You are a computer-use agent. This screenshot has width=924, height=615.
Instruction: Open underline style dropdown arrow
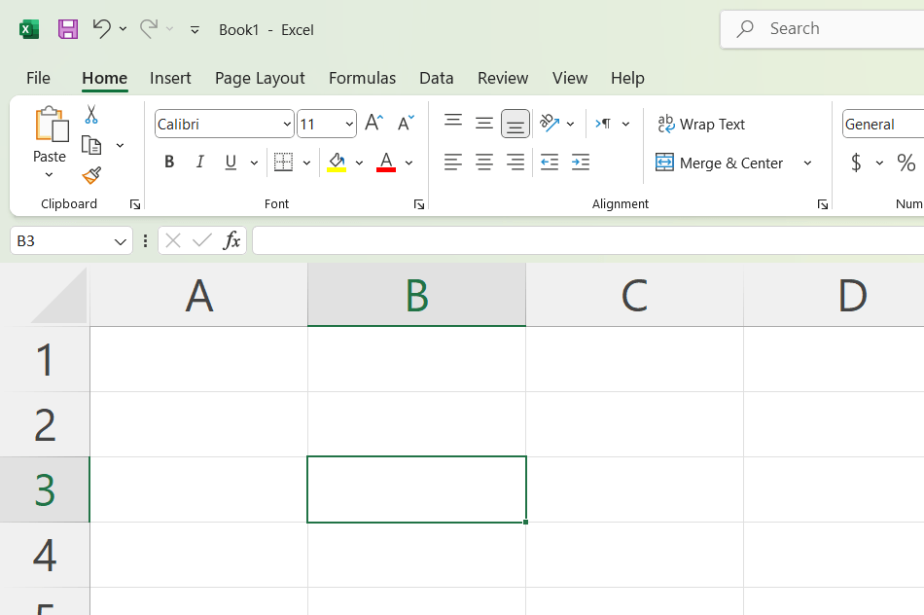pos(254,163)
